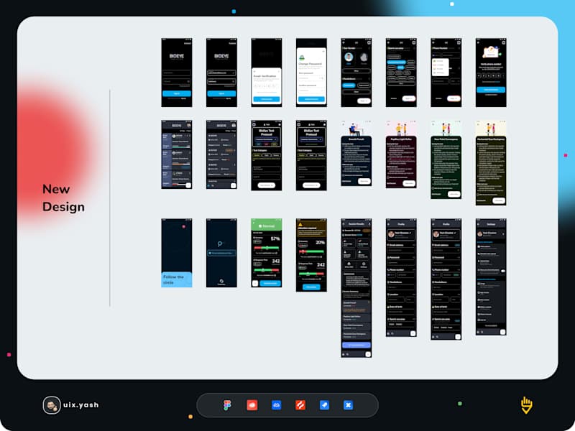The height and width of the screenshot is (431, 575).
Task: Click the blue button on the Attention required screen
Action: pos(311,287)
